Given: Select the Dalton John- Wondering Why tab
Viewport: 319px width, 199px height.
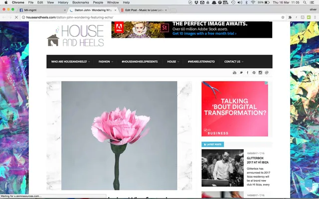Looking at the screenshot, I should point(93,10).
